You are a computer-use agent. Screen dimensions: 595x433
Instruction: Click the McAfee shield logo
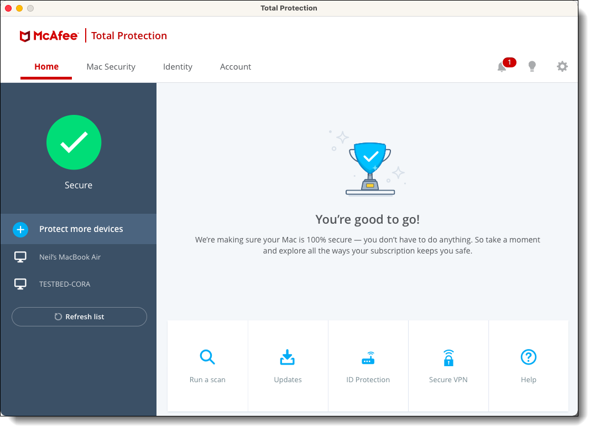(x=25, y=36)
